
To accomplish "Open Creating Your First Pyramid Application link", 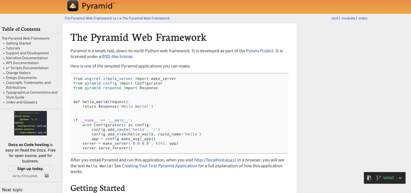I will [159, 166].
